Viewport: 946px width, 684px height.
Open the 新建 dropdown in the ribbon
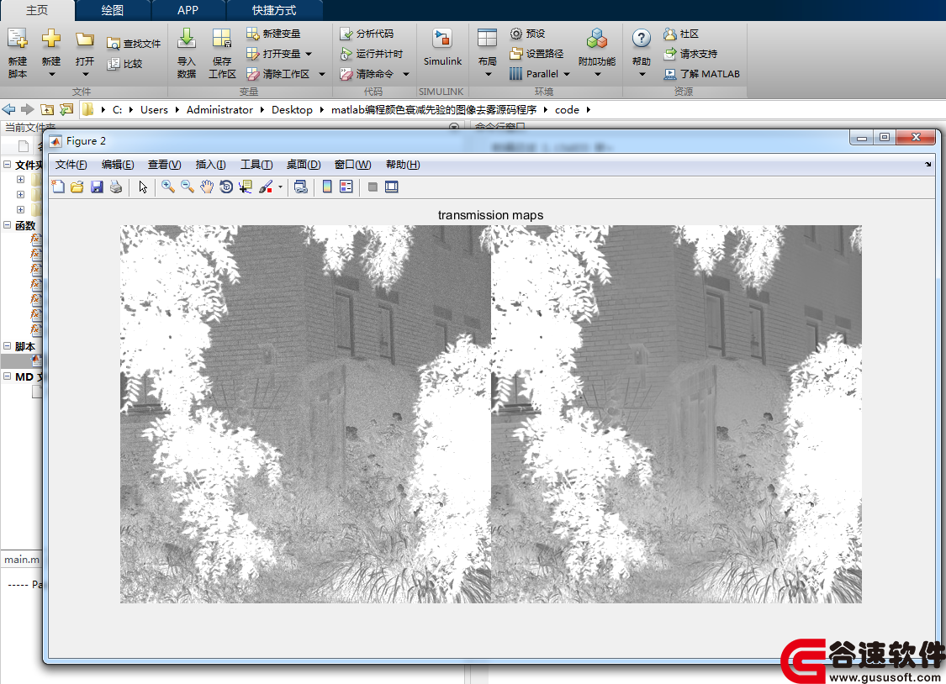pyautogui.click(x=51, y=74)
